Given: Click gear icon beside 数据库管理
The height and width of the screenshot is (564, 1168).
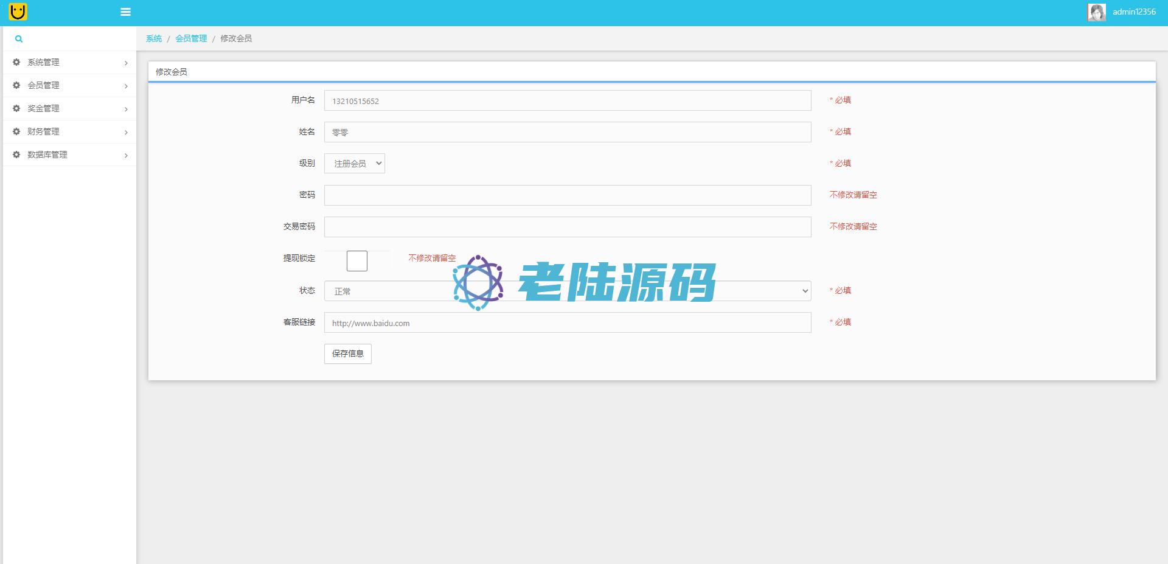Looking at the screenshot, I should click(16, 155).
